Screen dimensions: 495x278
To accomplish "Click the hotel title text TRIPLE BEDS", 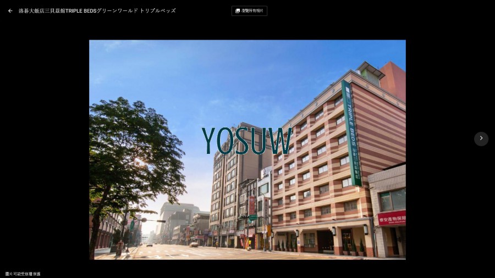I will pos(81,10).
